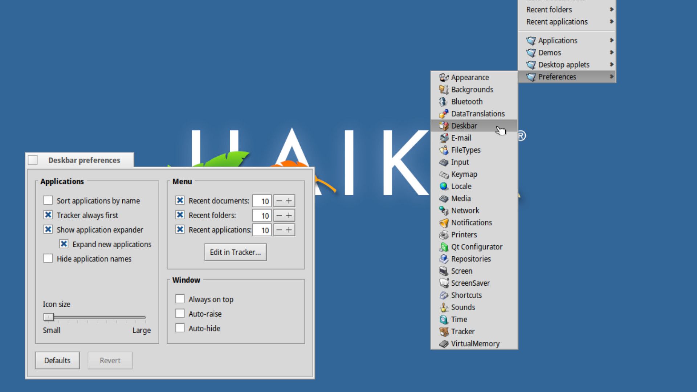Open the Locale globe icon
This screenshot has height=392, width=697.
(444, 186)
